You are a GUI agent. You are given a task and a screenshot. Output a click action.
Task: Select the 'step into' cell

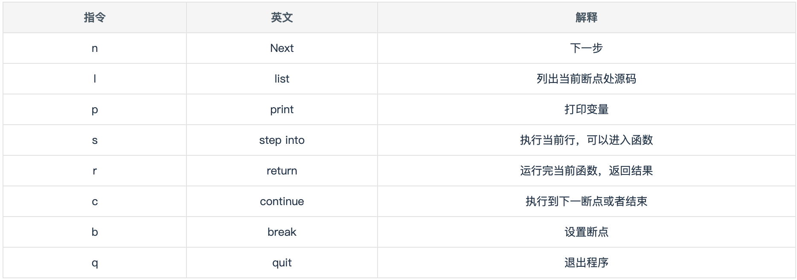[x=282, y=140]
